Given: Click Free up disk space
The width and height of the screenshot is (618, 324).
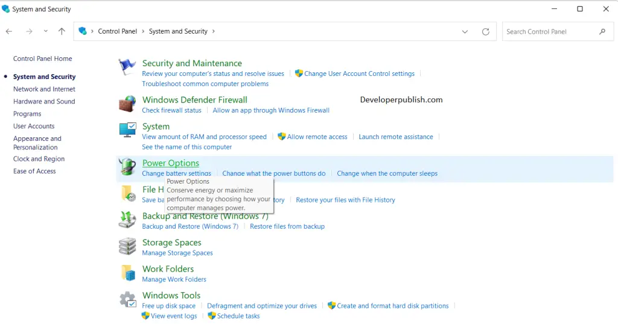Looking at the screenshot, I should (x=169, y=306).
